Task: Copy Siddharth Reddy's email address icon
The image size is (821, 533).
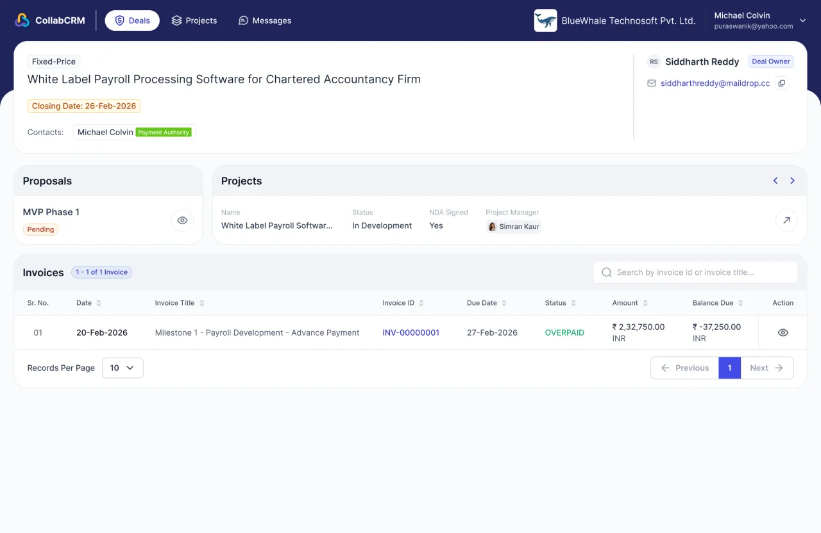Action: pos(781,83)
